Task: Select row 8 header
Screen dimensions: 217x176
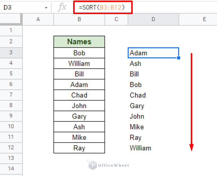Action: (11, 106)
